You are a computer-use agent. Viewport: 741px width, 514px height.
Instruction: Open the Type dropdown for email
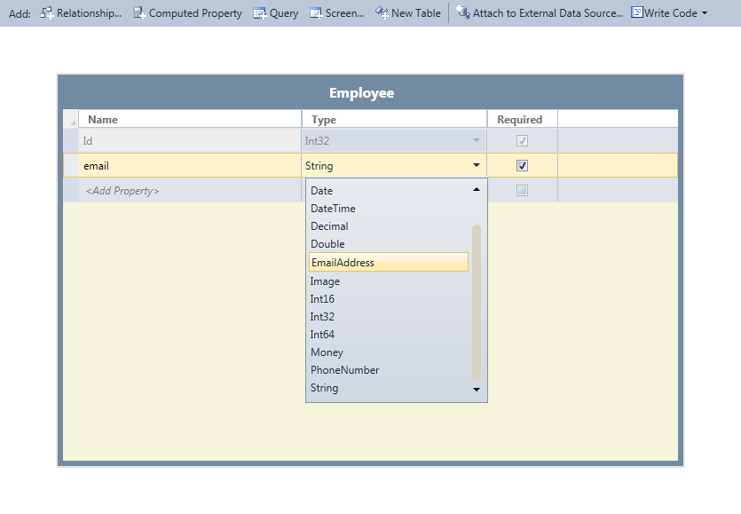(476, 165)
